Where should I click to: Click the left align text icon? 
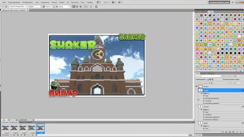74,6
